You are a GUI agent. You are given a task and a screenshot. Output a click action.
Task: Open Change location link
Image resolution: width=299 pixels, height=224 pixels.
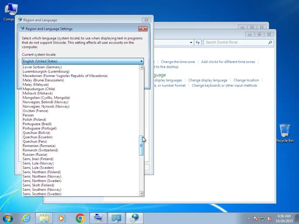tap(246, 80)
